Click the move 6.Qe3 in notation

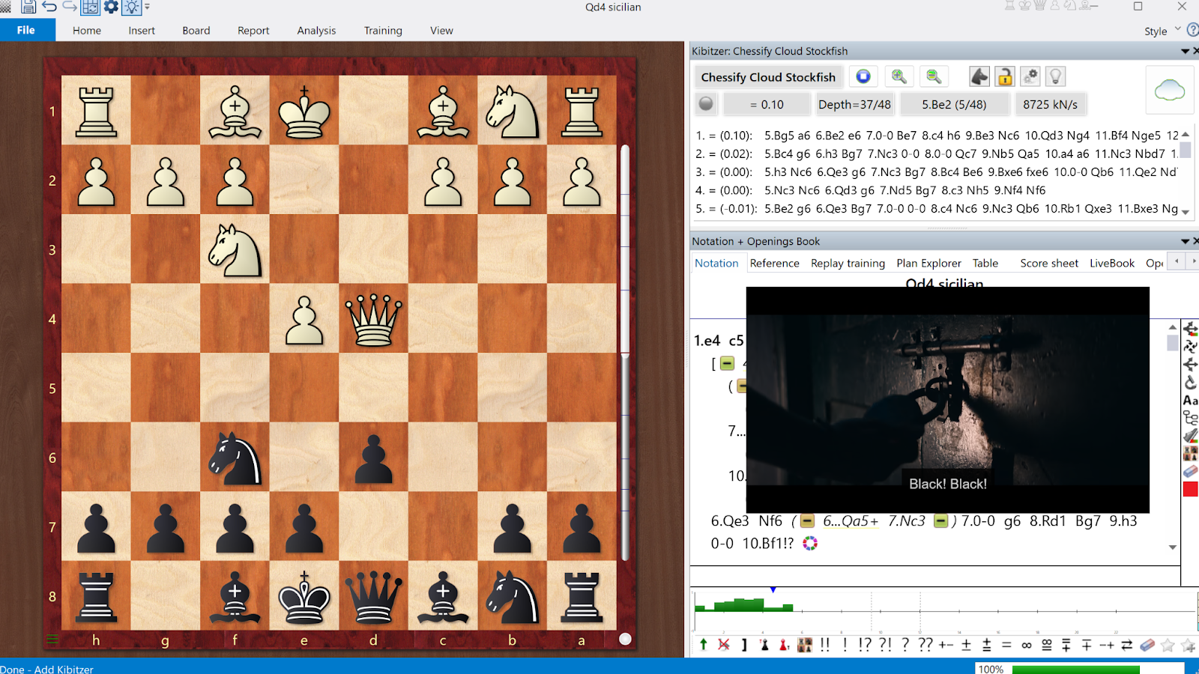[x=730, y=520]
